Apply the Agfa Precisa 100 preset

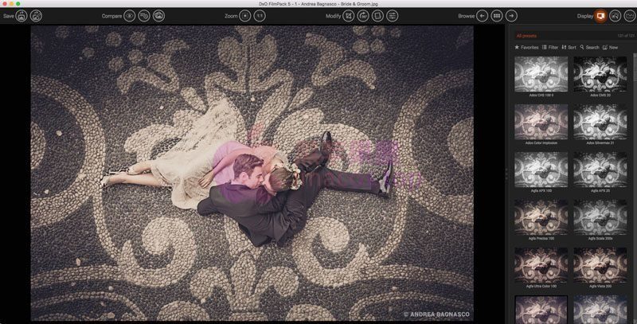[x=541, y=217]
